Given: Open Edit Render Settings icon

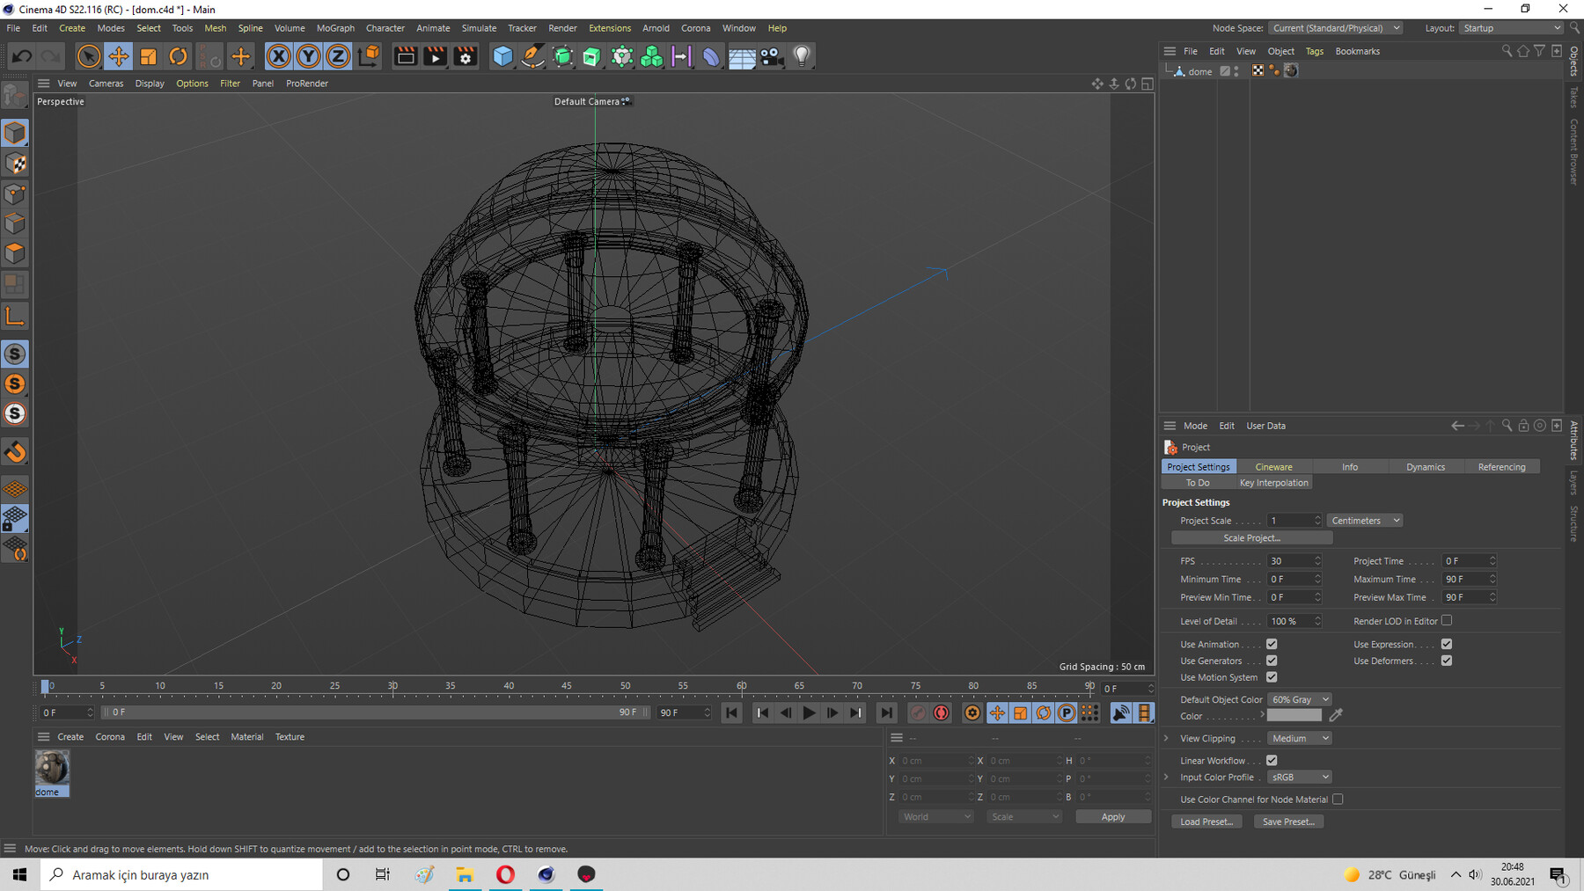Looking at the screenshot, I should tap(466, 57).
